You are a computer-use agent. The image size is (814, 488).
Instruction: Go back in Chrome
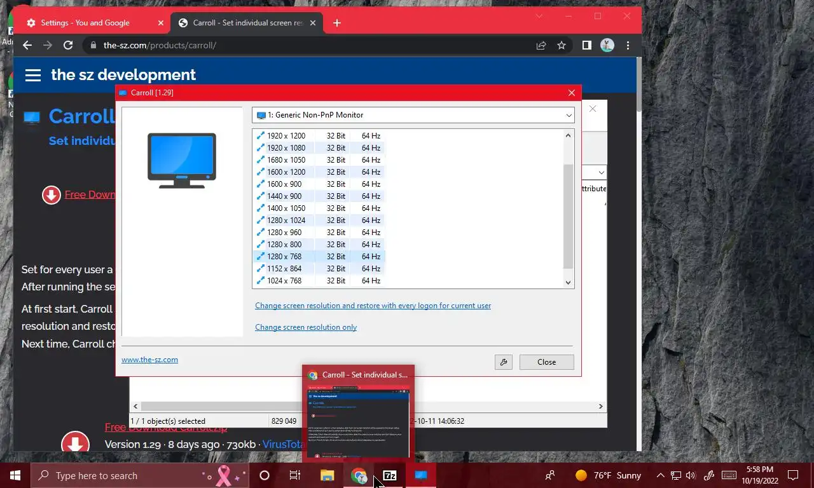click(27, 45)
